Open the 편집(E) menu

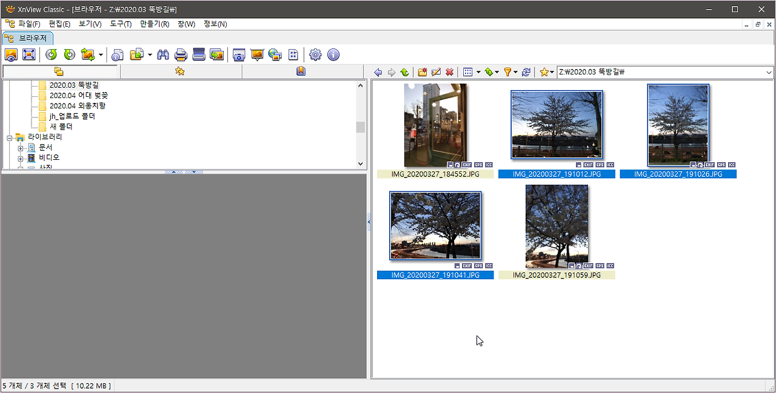[59, 24]
